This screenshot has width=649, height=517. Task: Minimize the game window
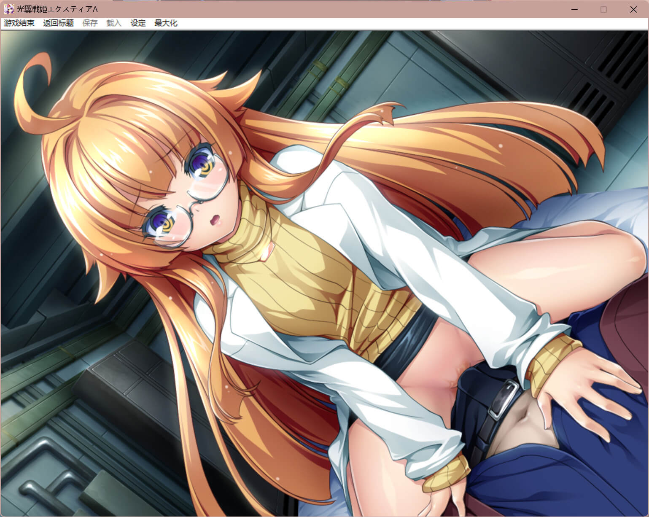(x=574, y=9)
